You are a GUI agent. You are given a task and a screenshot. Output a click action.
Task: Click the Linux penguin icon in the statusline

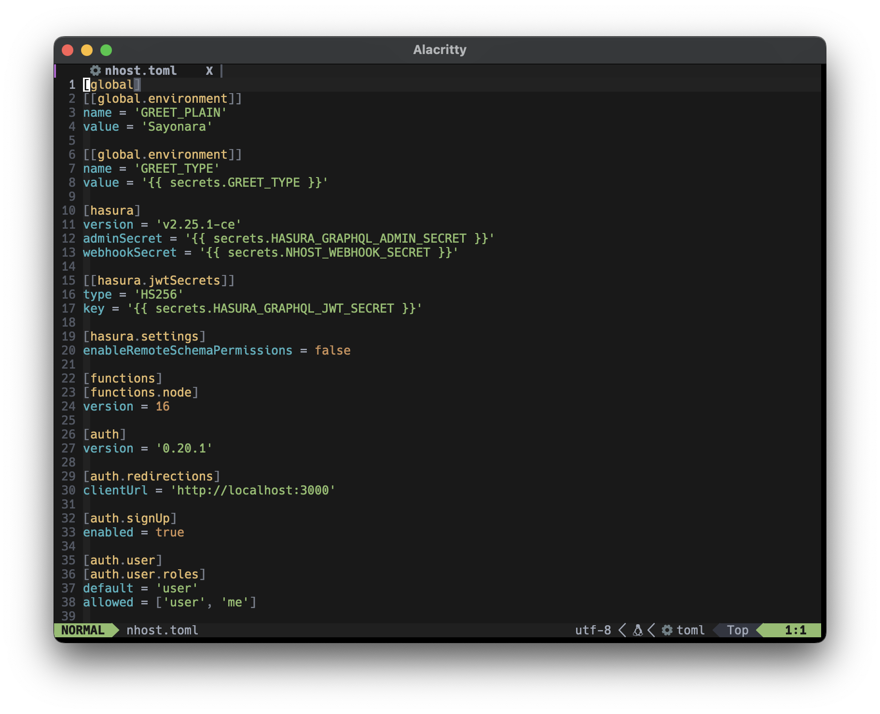[x=637, y=631]
